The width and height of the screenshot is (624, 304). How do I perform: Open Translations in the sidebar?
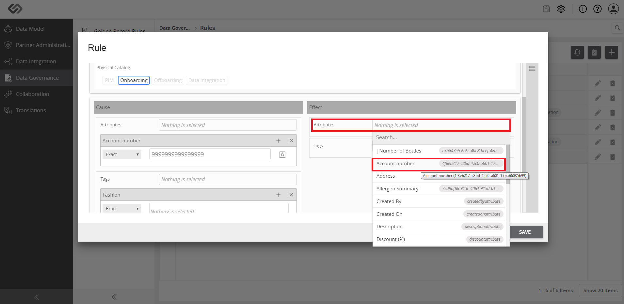37,110
